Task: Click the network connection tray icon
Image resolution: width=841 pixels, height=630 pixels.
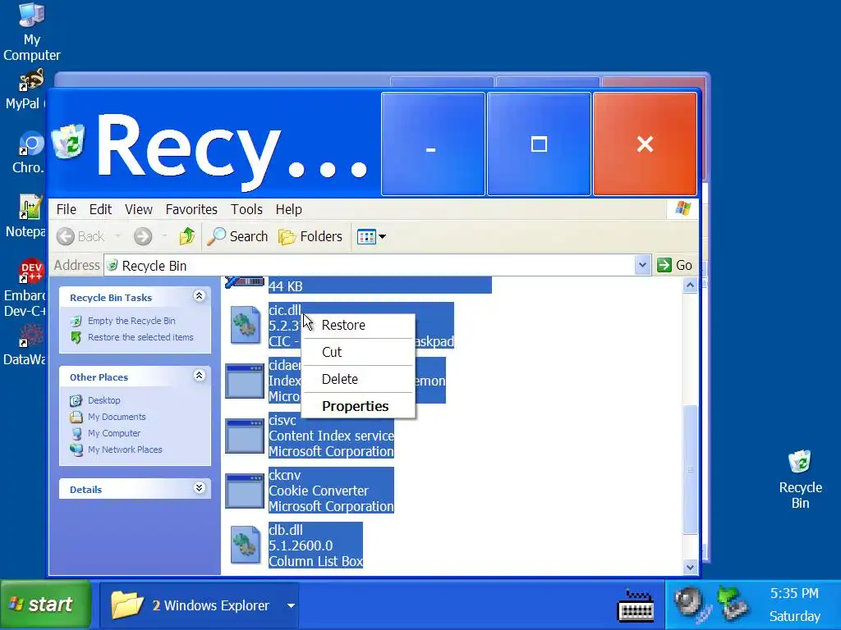Action: (732, 604)
